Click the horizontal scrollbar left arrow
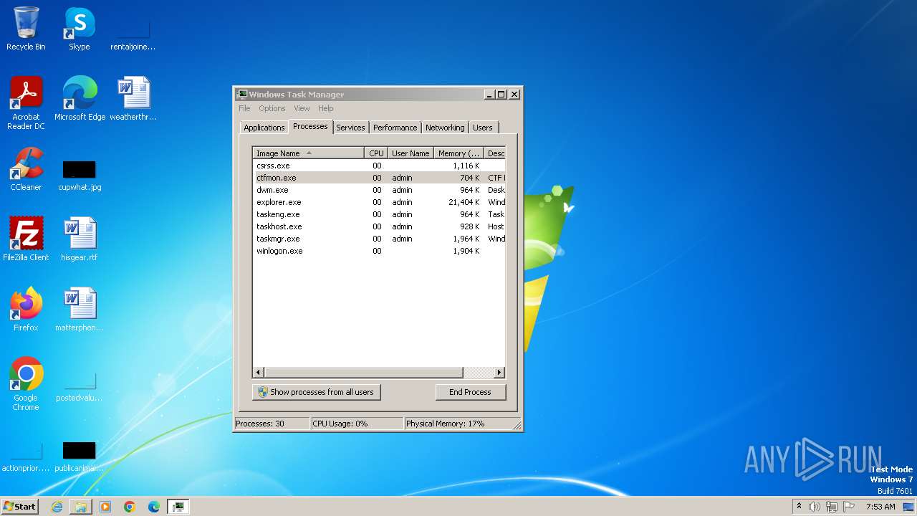Screen dimensions: 917x516 [259, 373]
